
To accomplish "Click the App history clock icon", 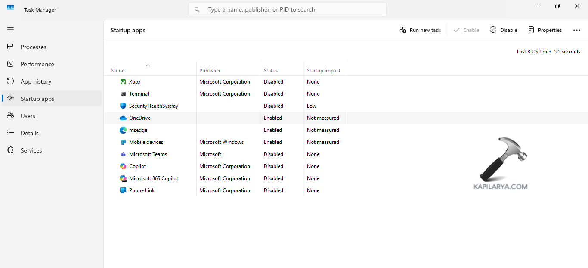I will [10, 81].
